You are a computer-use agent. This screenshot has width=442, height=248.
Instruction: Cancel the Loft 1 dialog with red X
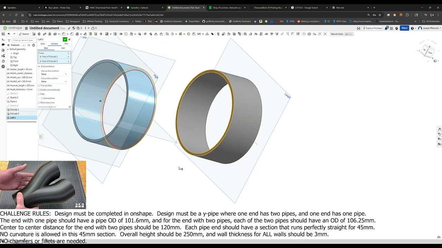tap(69, 39)
